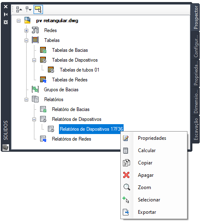
Task: Select Tabelas de tubos 01 tree item
Action: 79,70
